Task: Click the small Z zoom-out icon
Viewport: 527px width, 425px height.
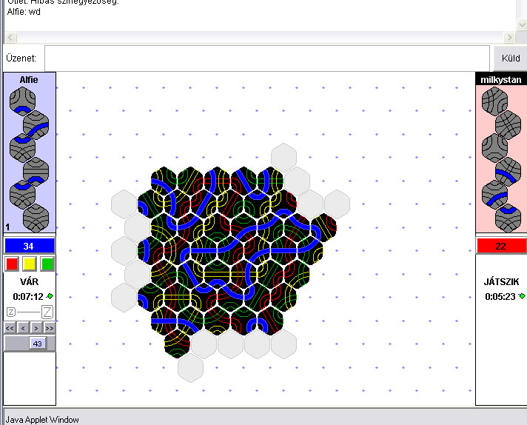Action: [11, 312]
